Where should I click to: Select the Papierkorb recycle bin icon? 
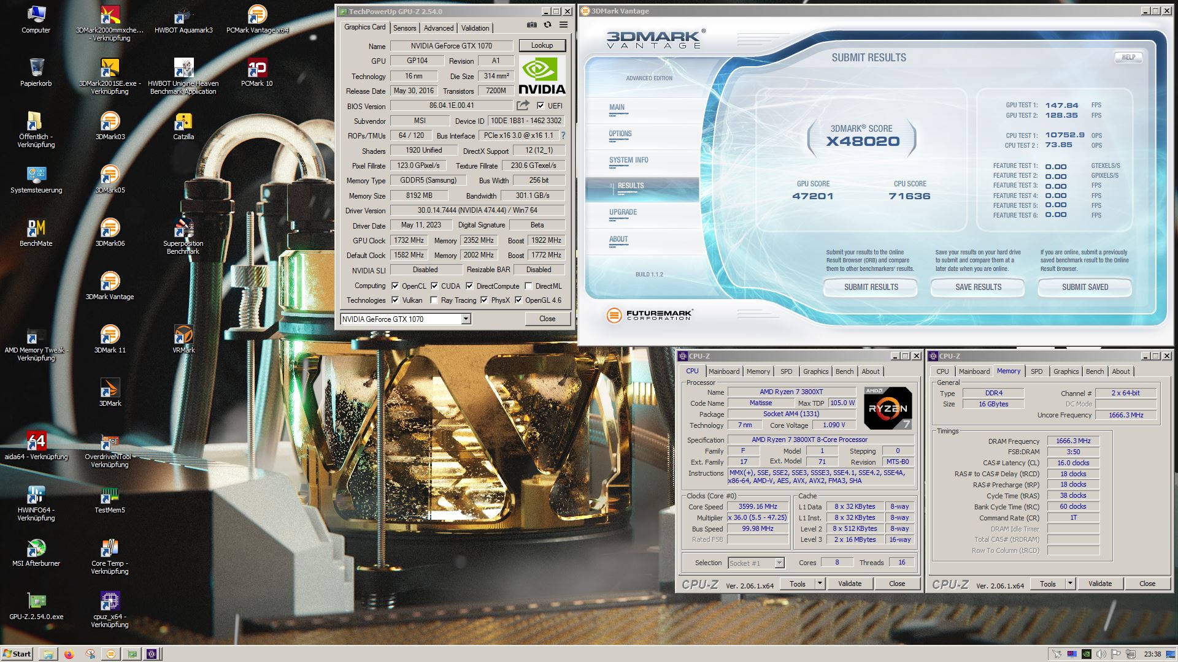(x=36, y=72)
